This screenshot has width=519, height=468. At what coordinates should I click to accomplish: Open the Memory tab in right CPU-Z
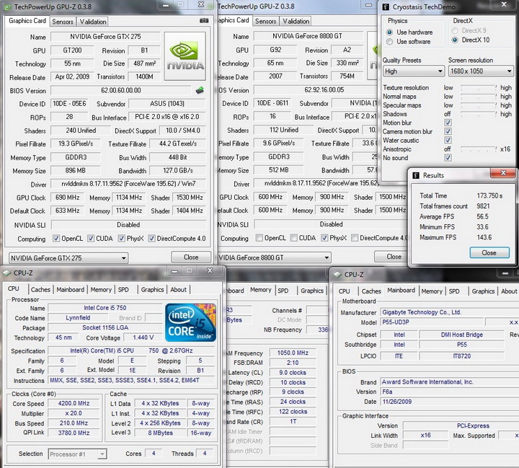pos(432,291)
